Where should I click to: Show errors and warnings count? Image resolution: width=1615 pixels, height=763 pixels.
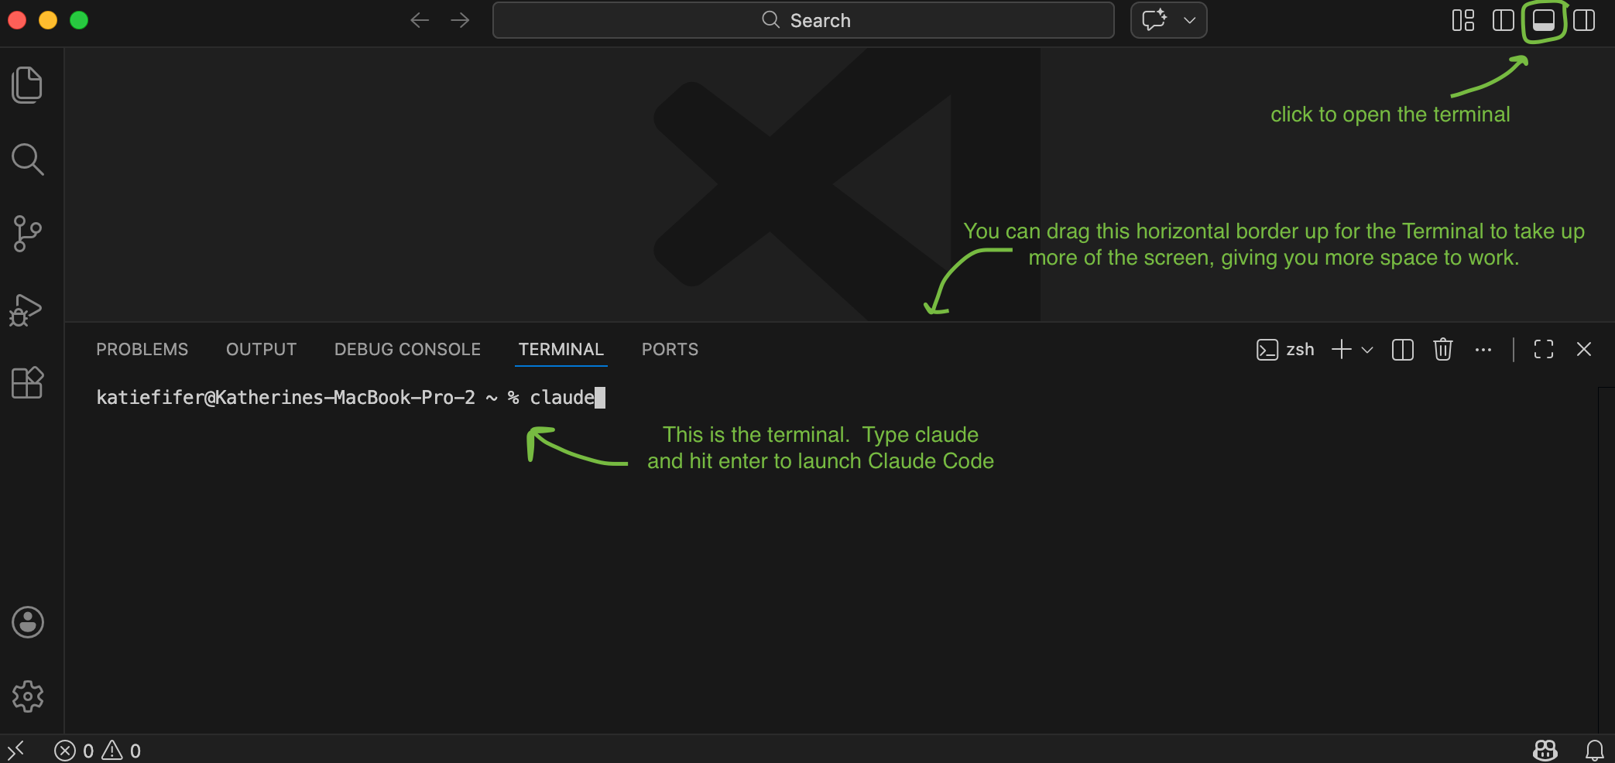98,751
